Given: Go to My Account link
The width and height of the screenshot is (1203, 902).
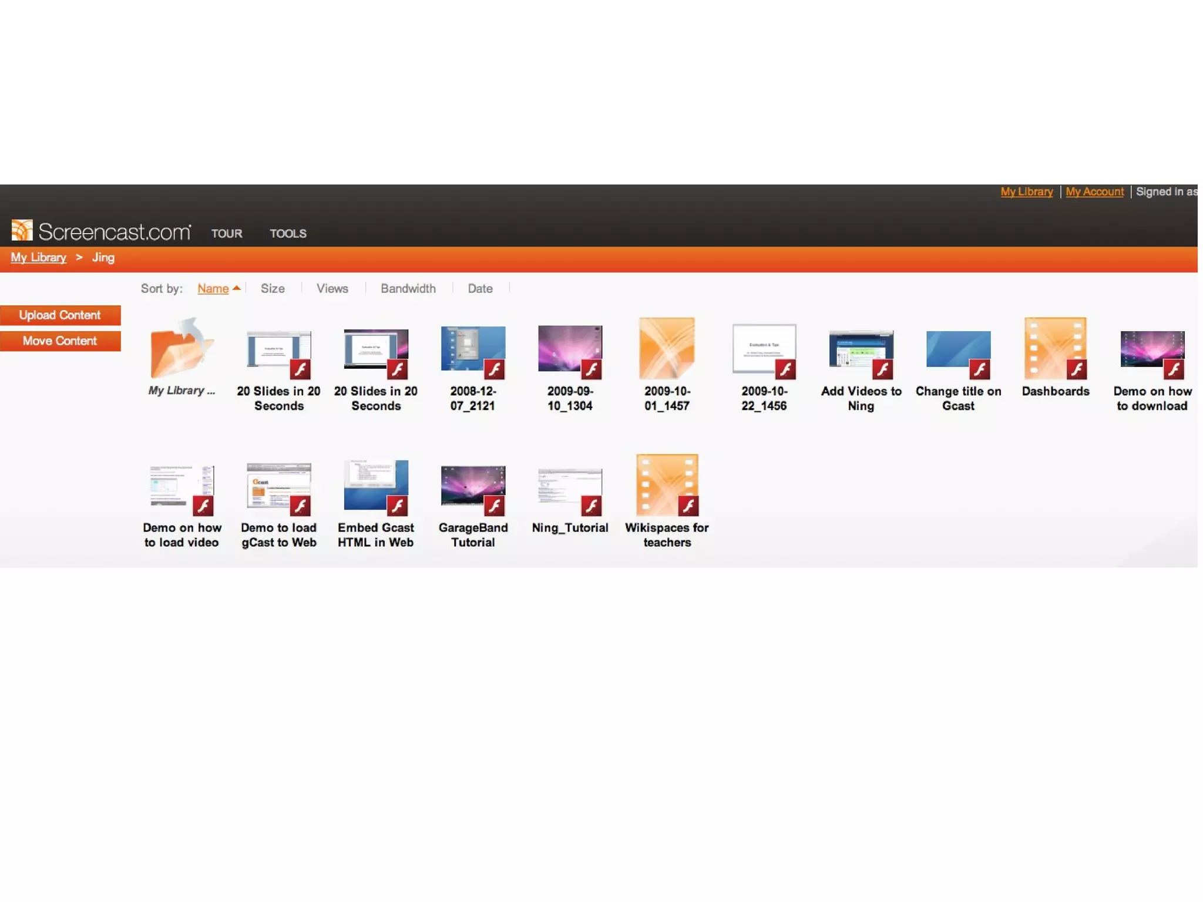Looking at the screenshot, I should click(1094, 192).
